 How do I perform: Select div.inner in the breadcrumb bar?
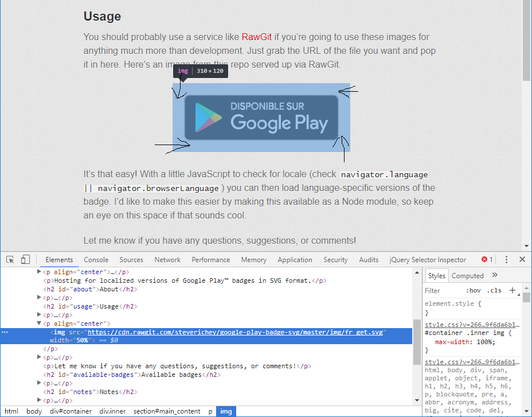[x=112, y=411]
